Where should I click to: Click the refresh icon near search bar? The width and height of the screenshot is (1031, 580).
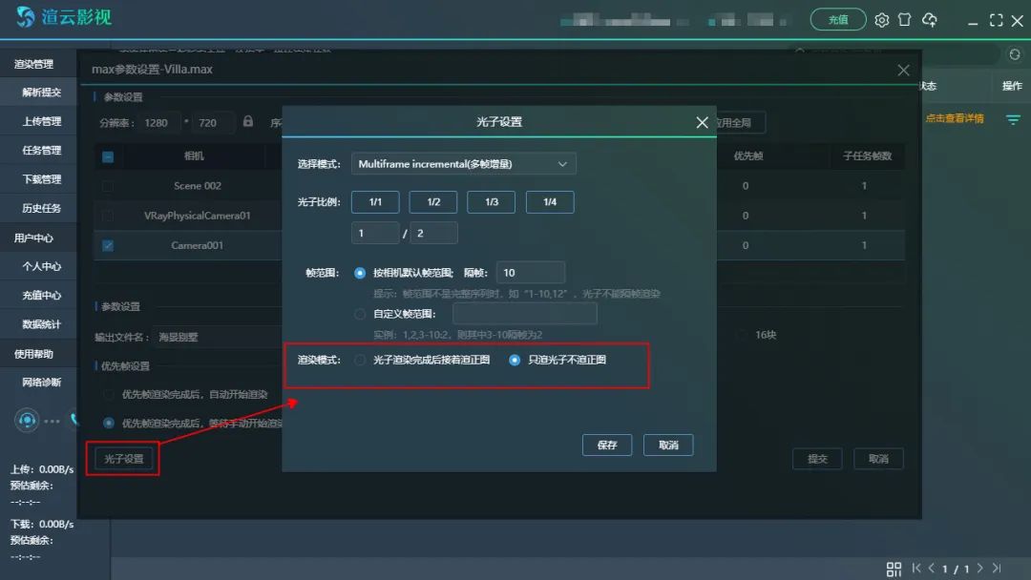(x=1014, y=54)
